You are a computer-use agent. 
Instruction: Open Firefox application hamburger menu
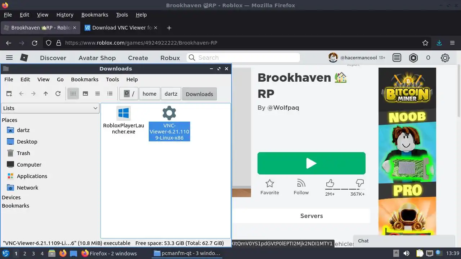point(452,43)
